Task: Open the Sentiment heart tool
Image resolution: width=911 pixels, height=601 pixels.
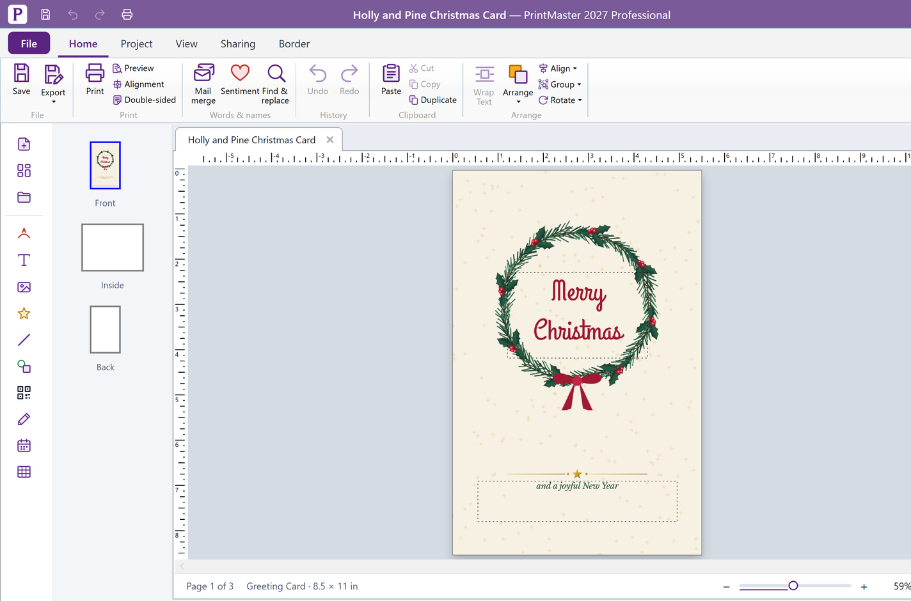Action: pos(240,80)
